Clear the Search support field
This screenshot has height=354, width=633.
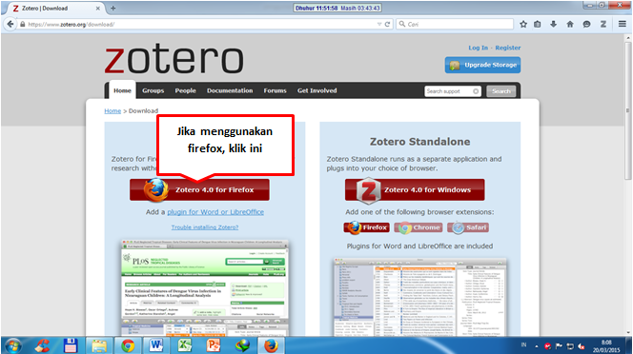click(476, 91)
